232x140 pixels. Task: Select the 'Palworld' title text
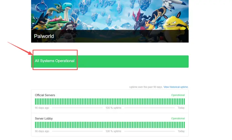44,36
